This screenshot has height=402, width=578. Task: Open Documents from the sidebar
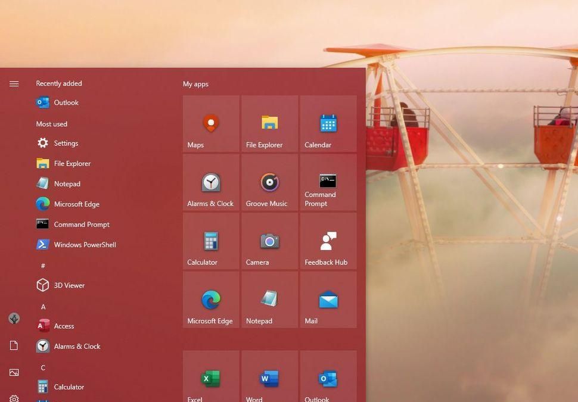click(x=14, y=345)
